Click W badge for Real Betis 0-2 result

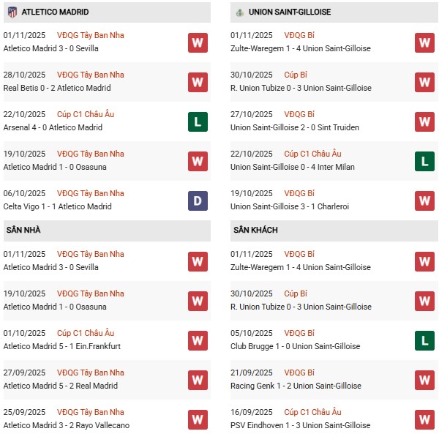click(198, 82)
